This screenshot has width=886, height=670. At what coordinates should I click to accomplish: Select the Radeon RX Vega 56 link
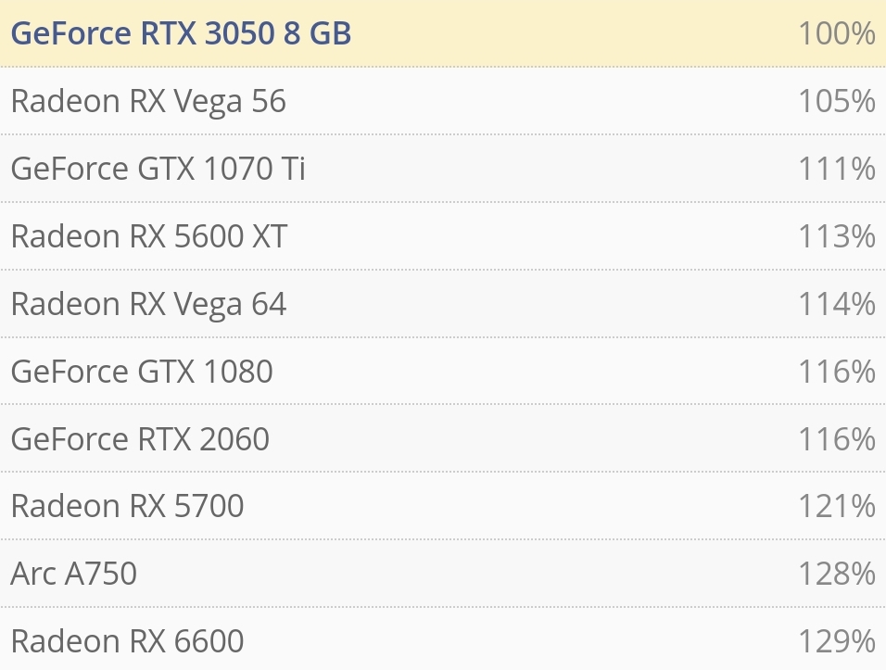pos(148,101)
